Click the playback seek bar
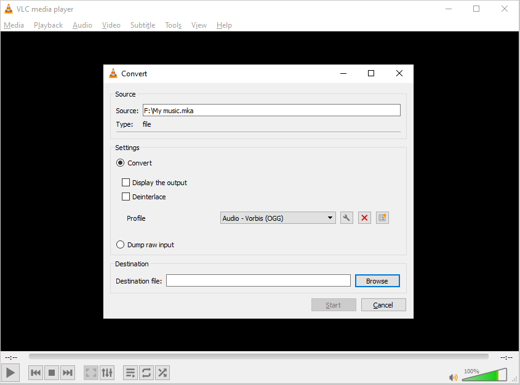The height and width of the screenshot is (385, 520). click(258, 357)
